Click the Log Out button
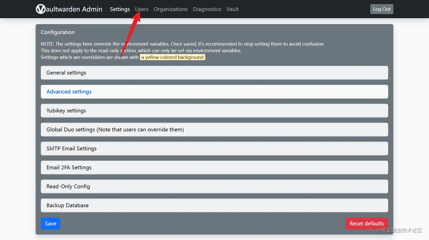429x240 pixels. click(382, 9)
